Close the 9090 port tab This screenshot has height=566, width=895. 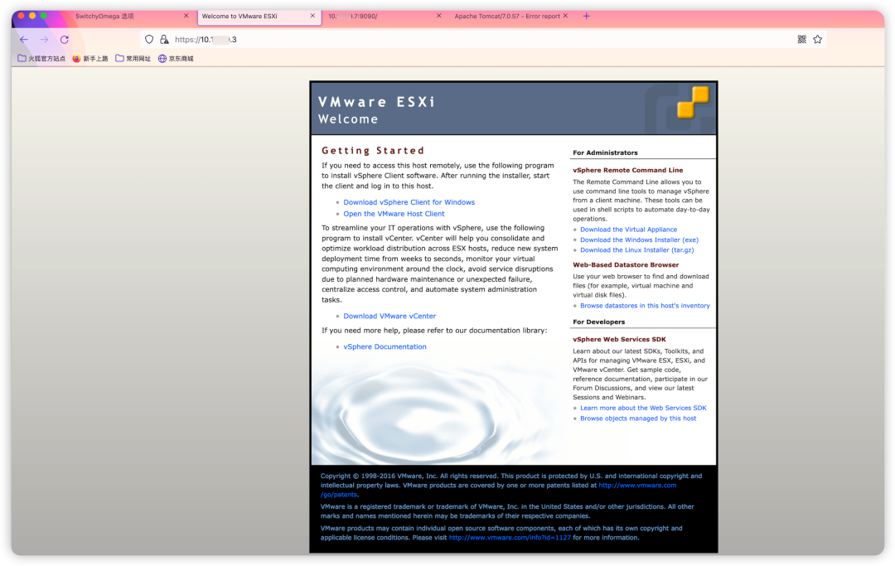point(439,16)
